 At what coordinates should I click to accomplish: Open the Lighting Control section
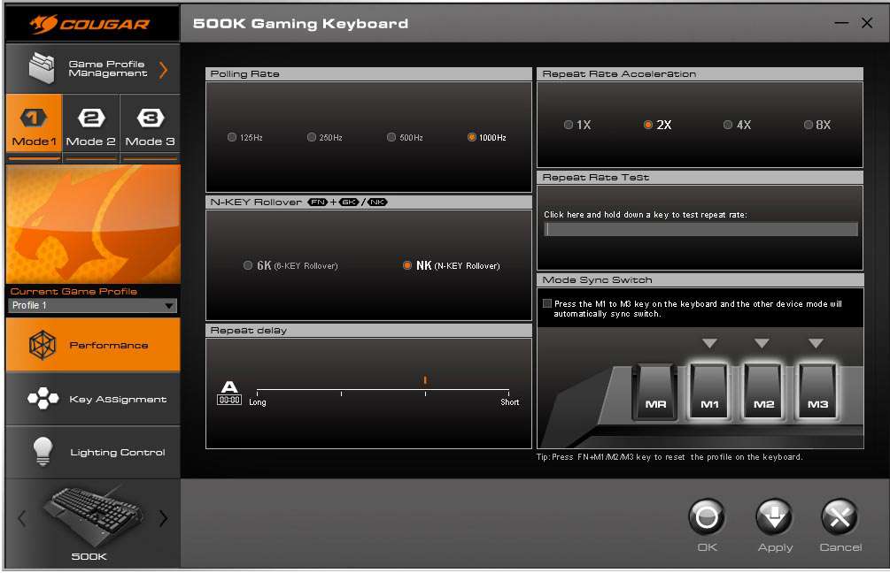click(92, 452)
